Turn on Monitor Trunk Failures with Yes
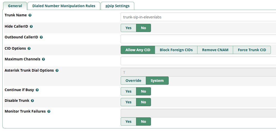Viewport: 276px width, 131px height. [x=128, y=122]
